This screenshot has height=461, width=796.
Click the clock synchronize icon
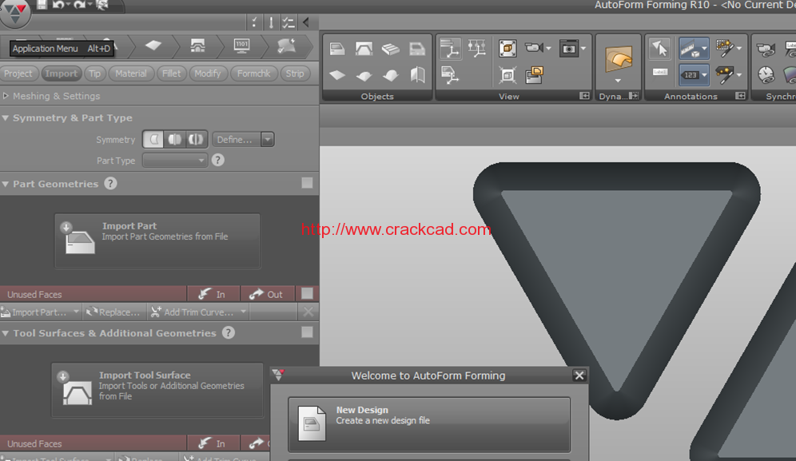click(x=766, y=75)
